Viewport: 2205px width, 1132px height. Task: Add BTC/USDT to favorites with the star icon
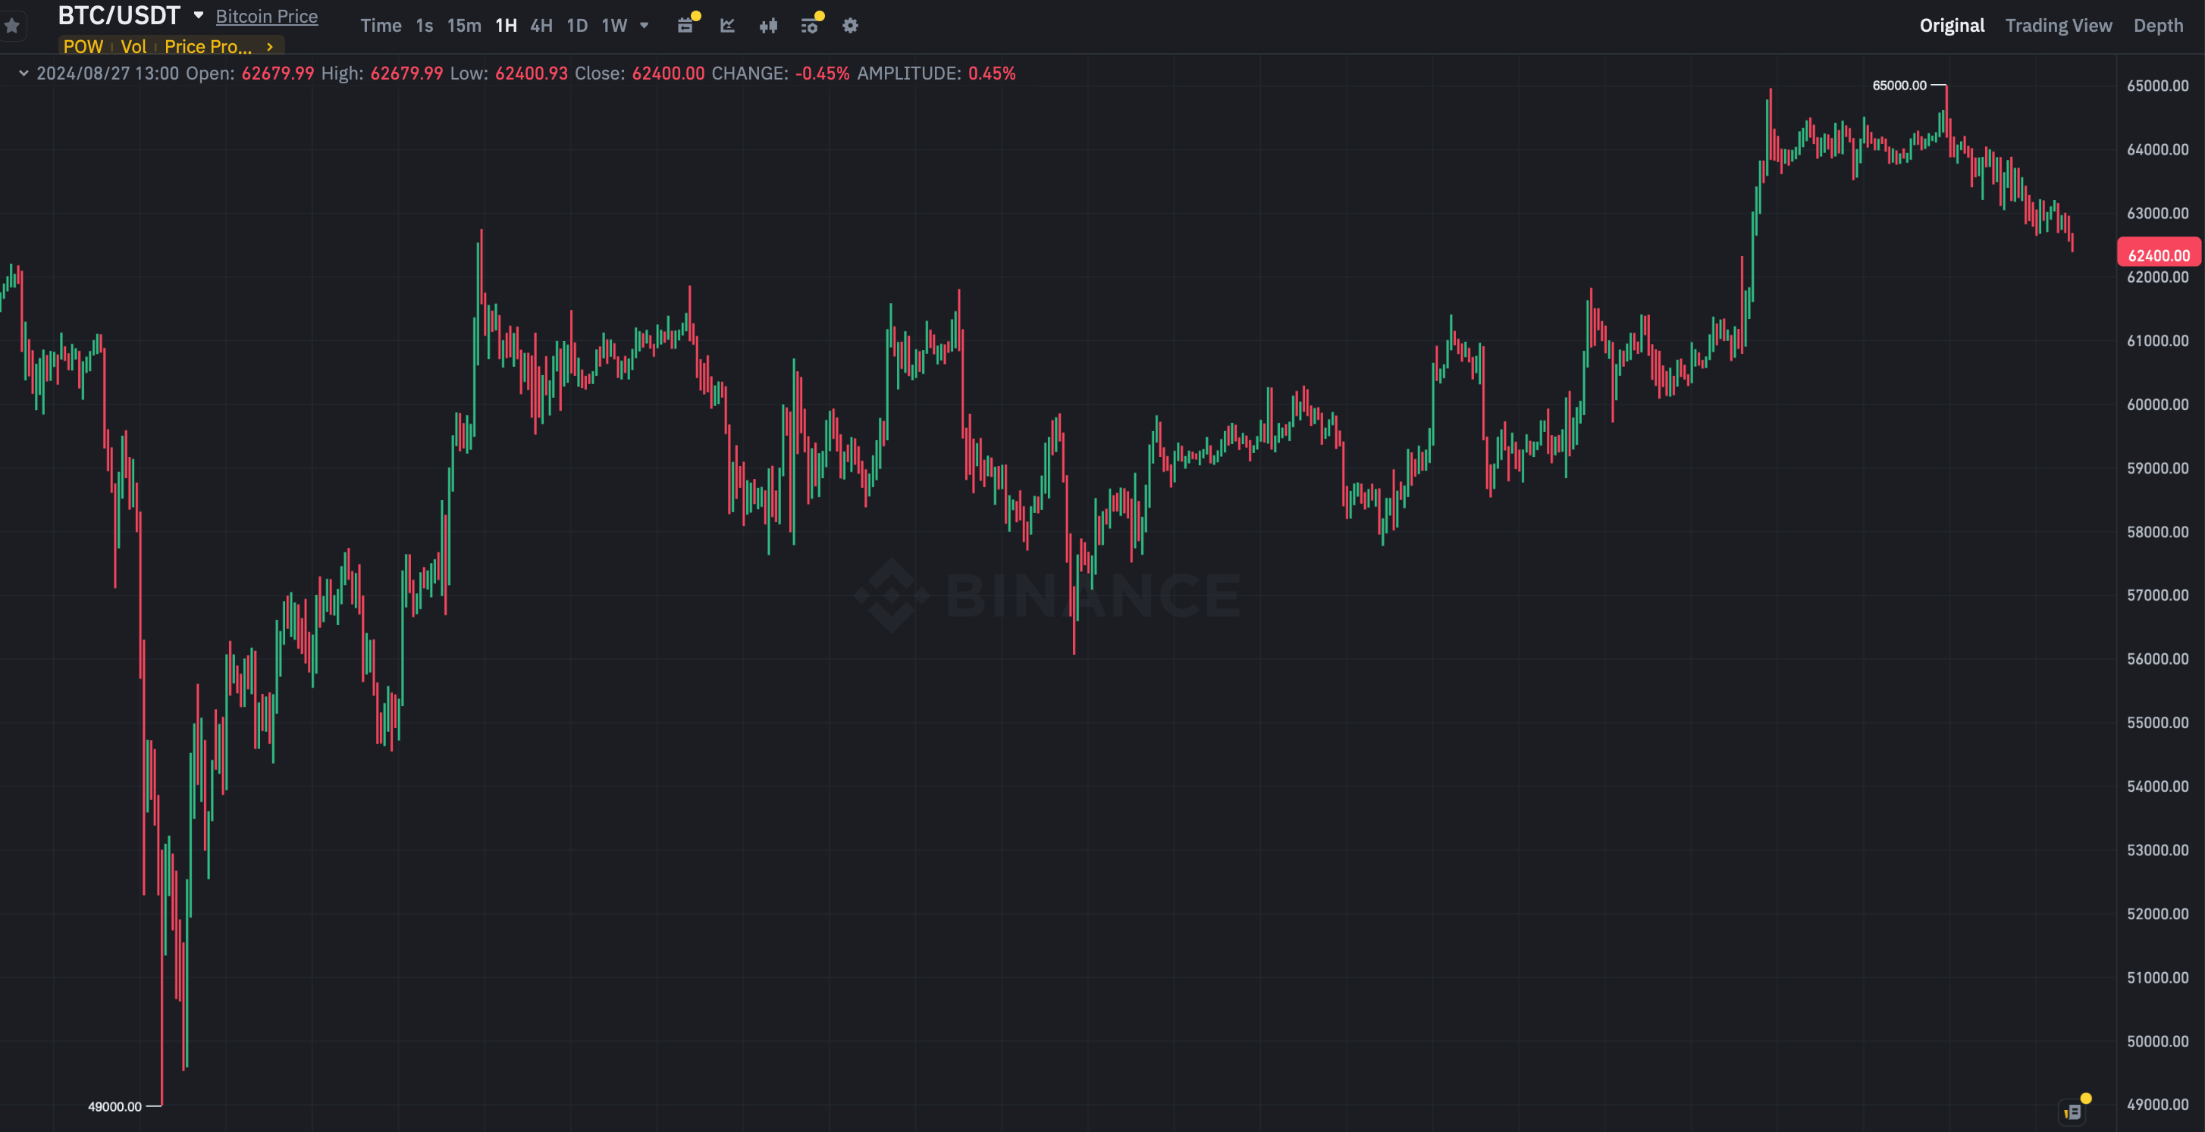12,26
